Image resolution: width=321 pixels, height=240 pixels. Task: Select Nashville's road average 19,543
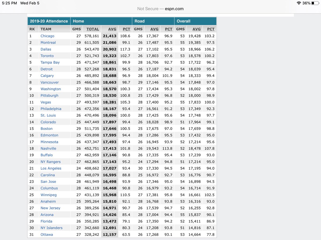[x=152, y=149]
